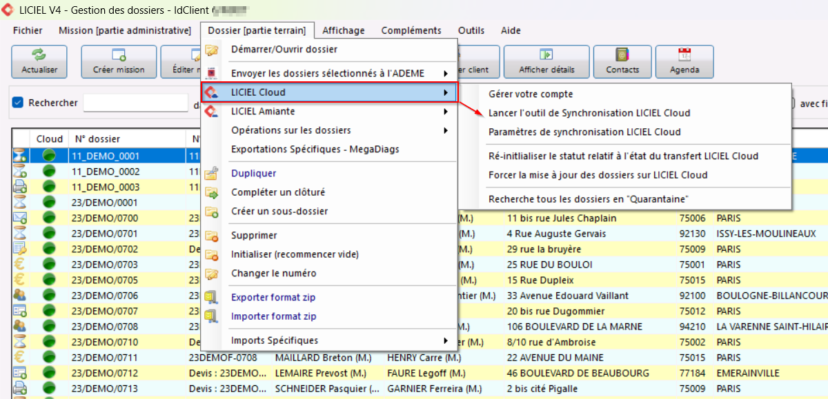Image resolution: width=828 pixels, height=399 pixels.
Task: Click the green cloud indicator of row 23/DEMO/0705
Action: (x=48, y=280)
